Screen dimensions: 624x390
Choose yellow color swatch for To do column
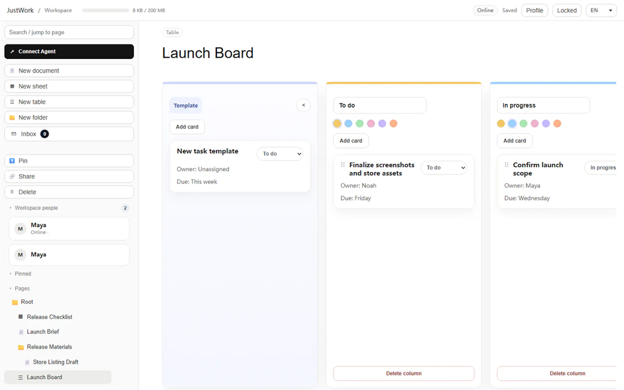pyautogui.click(x=337, y=124)
